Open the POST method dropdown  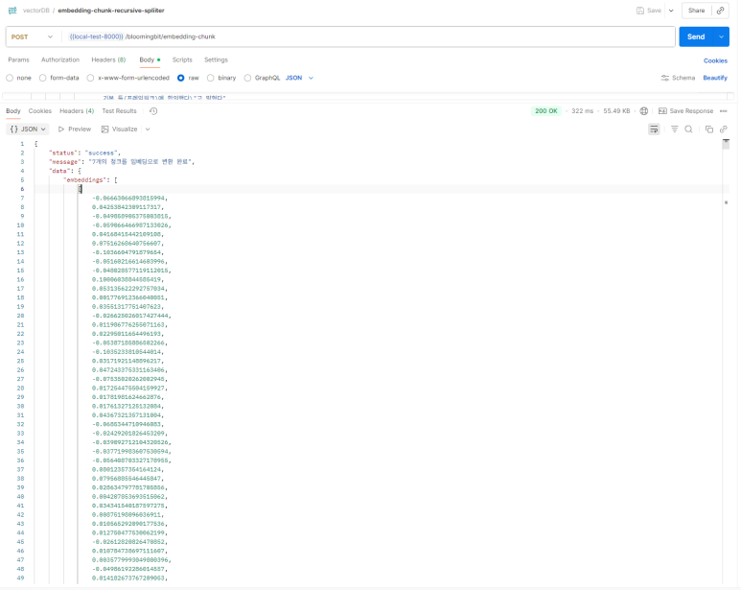click(32, 36)
